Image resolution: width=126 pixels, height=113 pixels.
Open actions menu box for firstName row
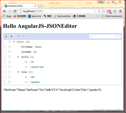click(9, 47)
